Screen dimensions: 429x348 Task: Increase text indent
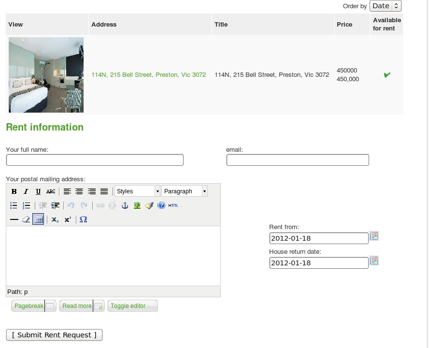[x=55, y=205]
